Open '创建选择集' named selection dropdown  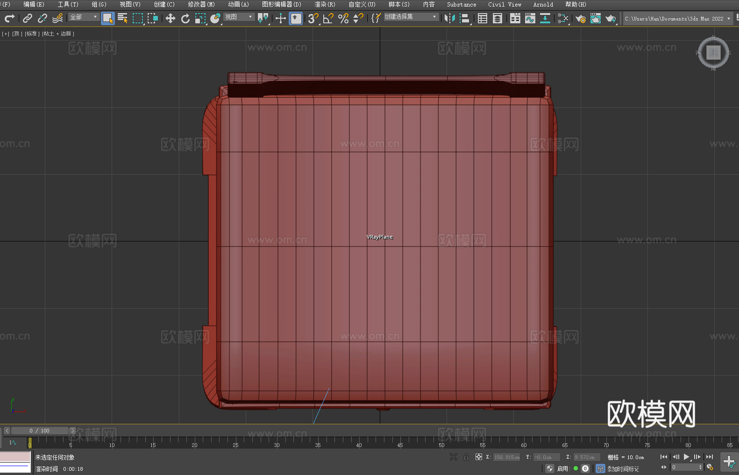pyautogui.click(x=411, y=17)
